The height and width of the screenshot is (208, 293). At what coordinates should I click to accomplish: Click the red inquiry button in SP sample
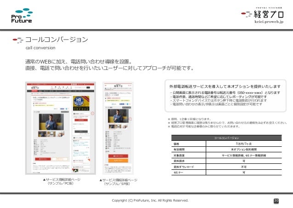click(x=118, y=156)
